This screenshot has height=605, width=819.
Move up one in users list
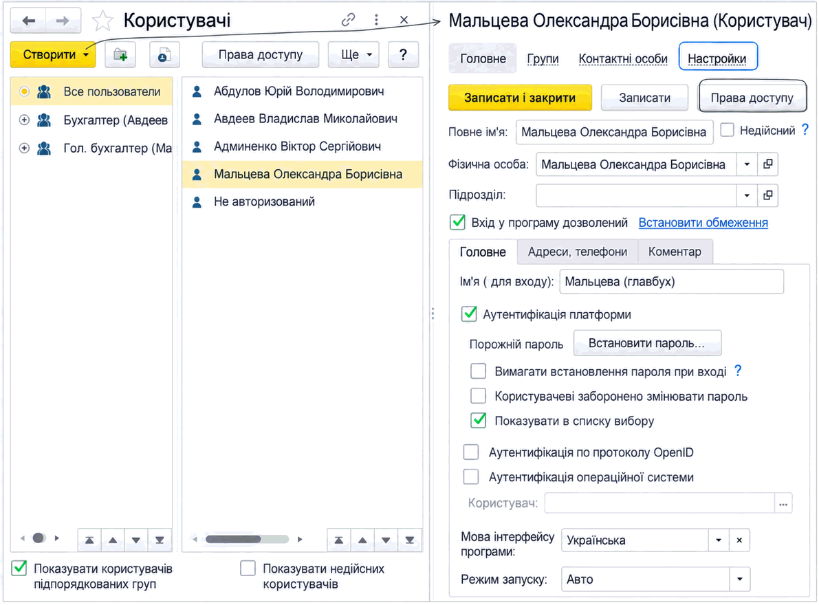pyautogui.click(x=362, y=540)
